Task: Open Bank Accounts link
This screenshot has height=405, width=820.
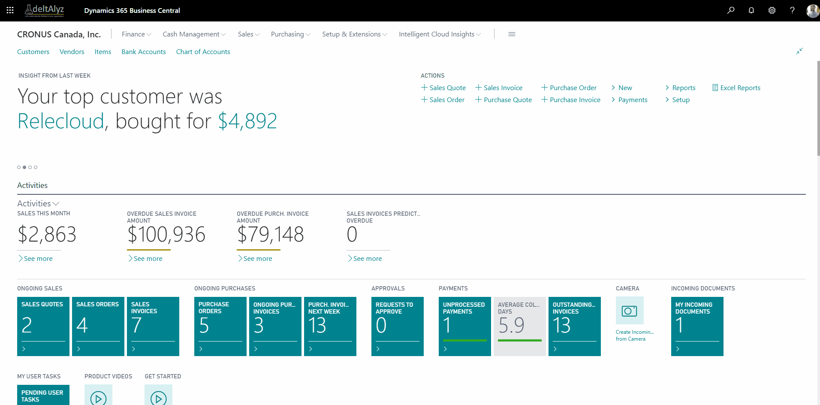Action: coord(144,52)
